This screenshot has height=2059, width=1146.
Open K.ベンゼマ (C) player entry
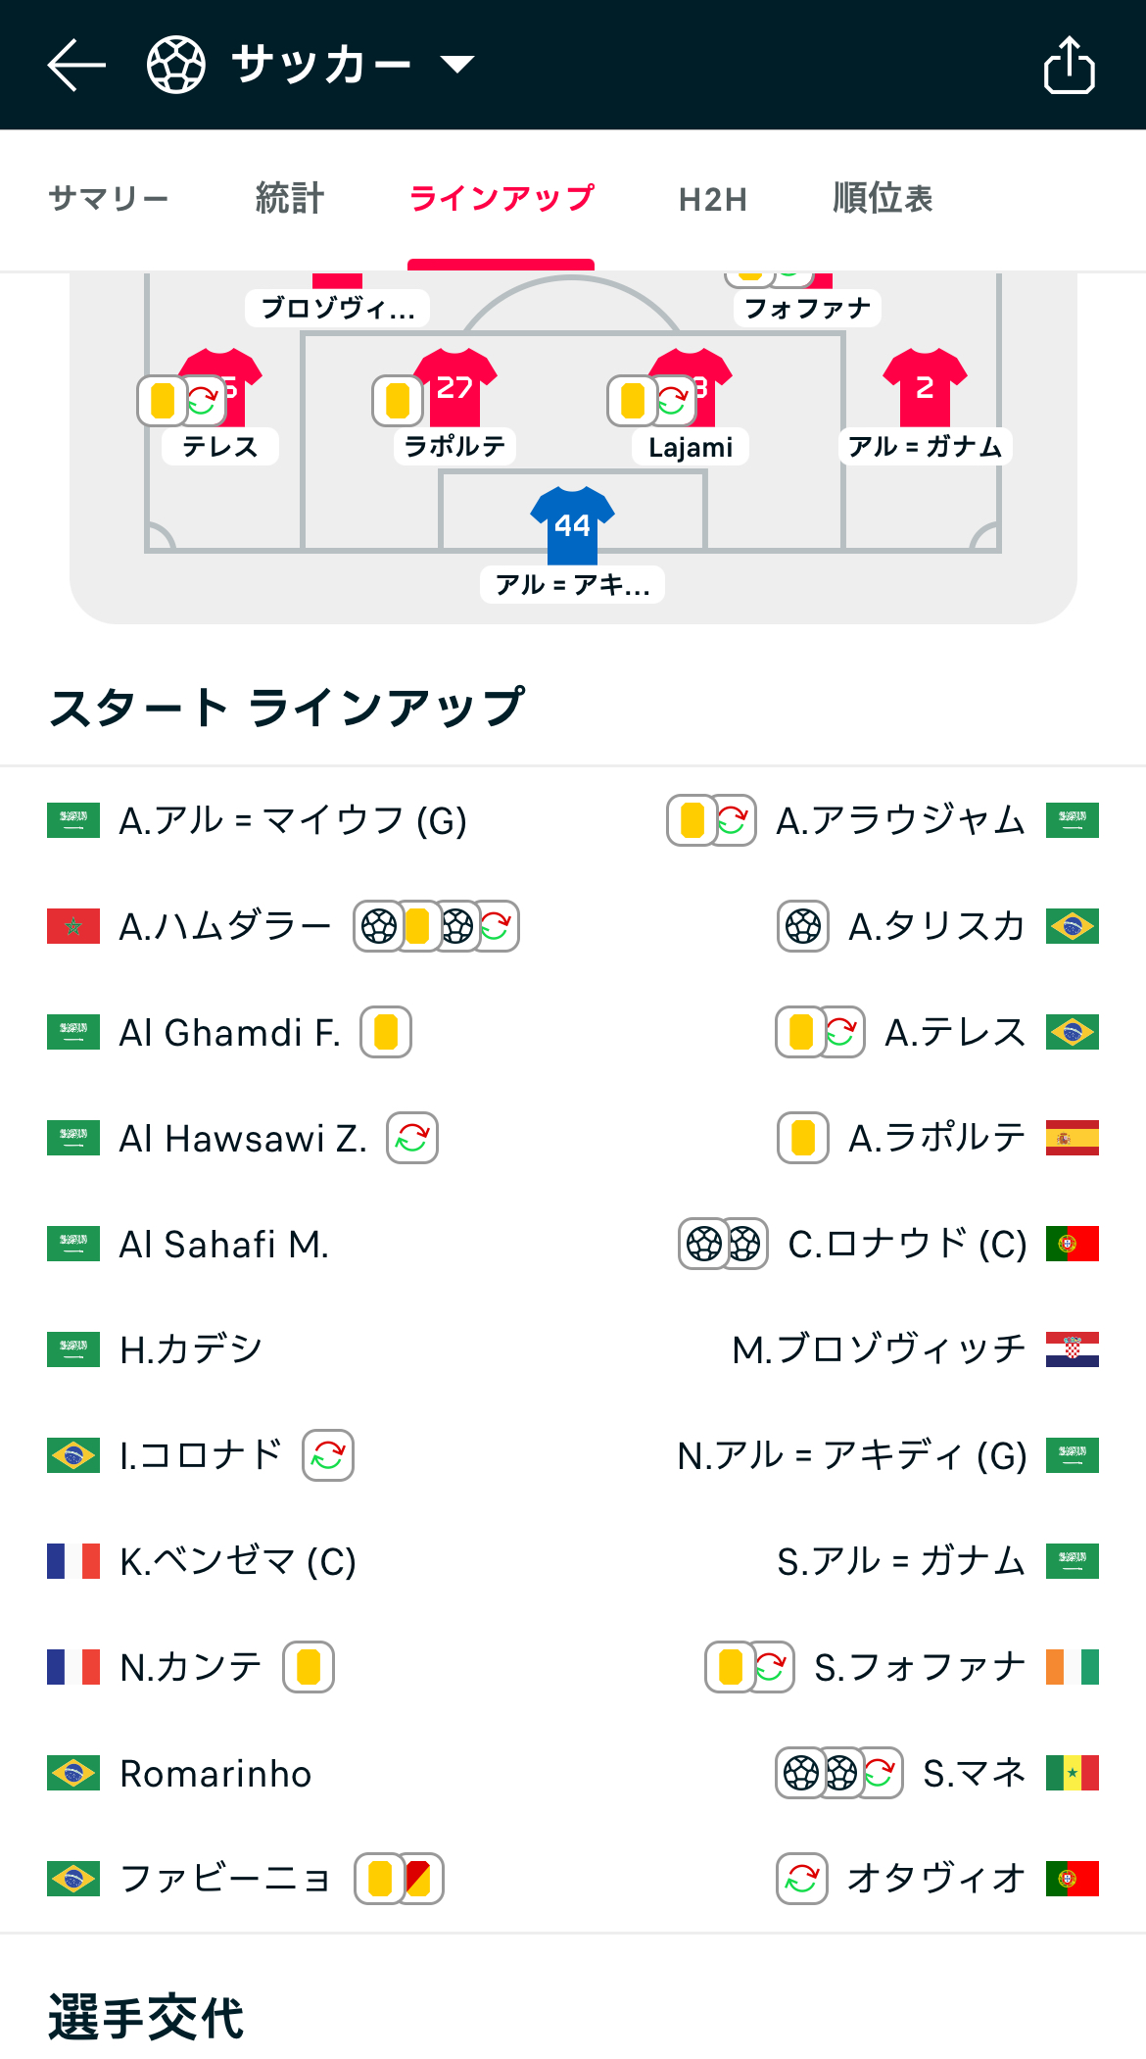click(x=238, y=1561)
